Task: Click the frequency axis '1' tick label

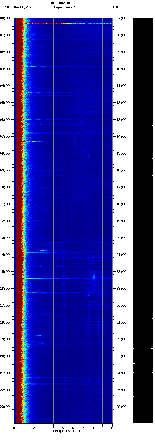Action: pyautogui.click(x=24, y=428)
